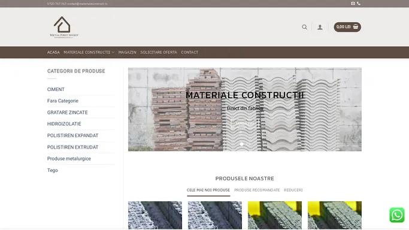Open the second product thumbnail
409x230 pixels.
[215, 215]
